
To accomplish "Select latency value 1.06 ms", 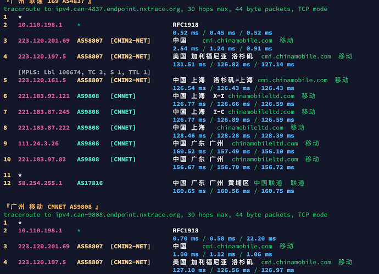I will 259,254.
